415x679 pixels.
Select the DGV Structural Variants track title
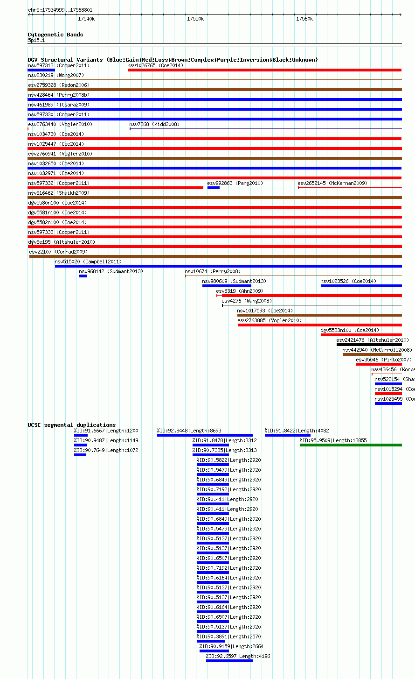point(173,60)
